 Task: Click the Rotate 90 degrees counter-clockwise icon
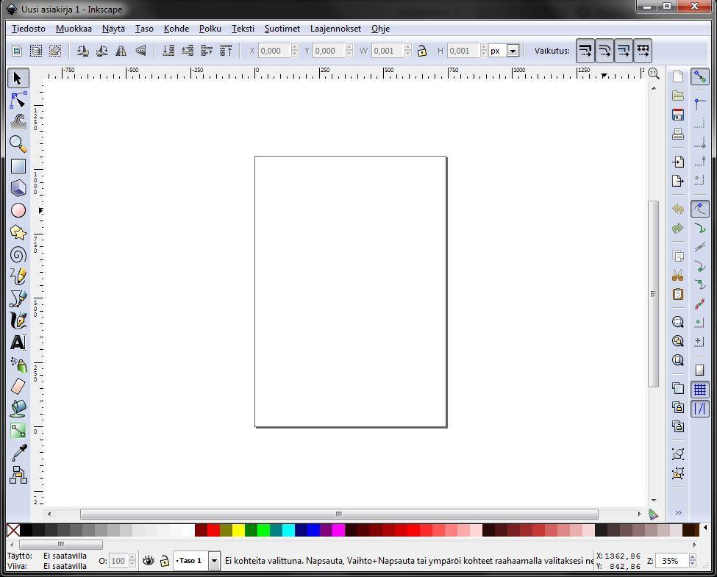click(x=83, y=51)
